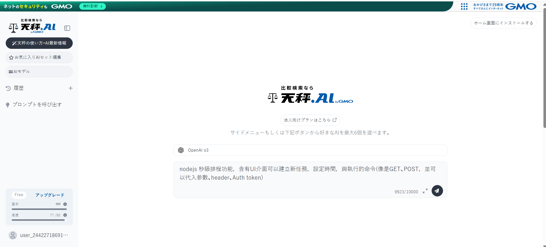
Task: Add a new chat with the plus icon
Action: coord(70,88)
